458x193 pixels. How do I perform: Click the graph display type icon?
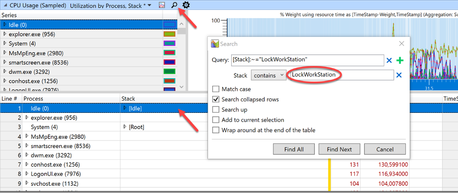(x=162, y=5)
